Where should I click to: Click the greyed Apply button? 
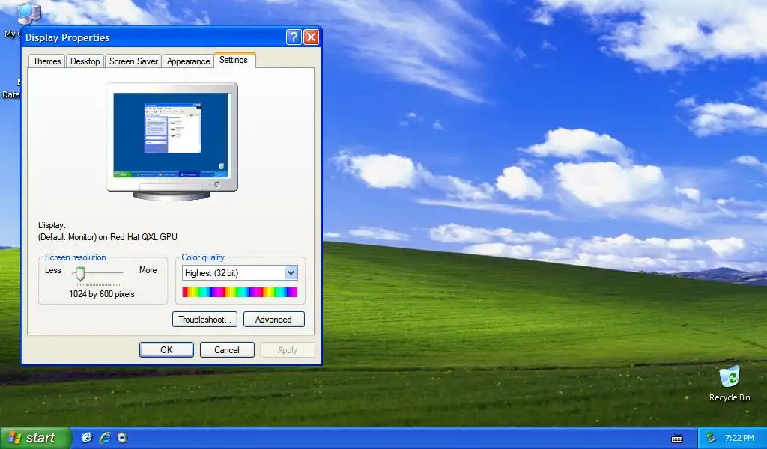coord(288,349)
